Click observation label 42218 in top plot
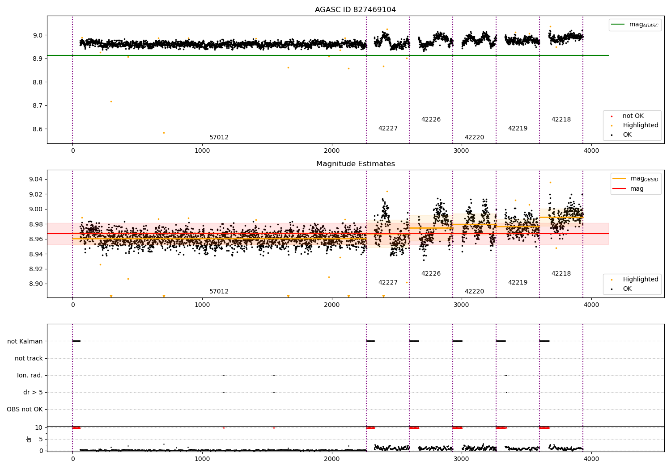671x469 pixels. (561, 120)
